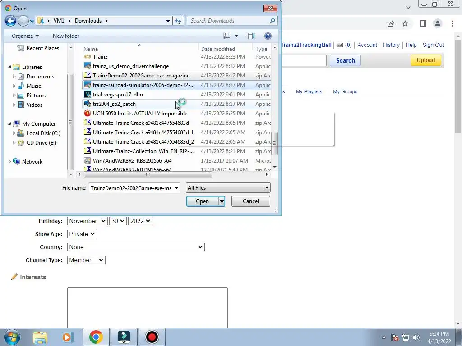Viewport: 462px width, 346px height.
Task: Expand Local Disk (C:) node
Action: tap(14, 133)
